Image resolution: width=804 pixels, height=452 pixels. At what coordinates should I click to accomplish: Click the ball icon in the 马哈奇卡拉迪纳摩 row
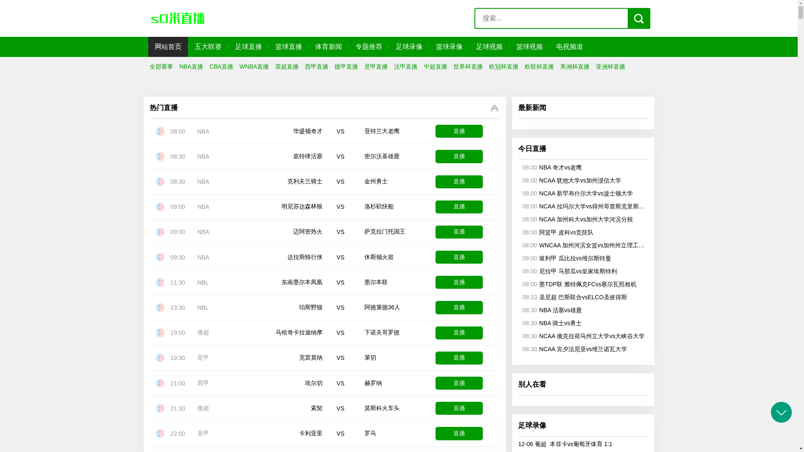point(160,333)
